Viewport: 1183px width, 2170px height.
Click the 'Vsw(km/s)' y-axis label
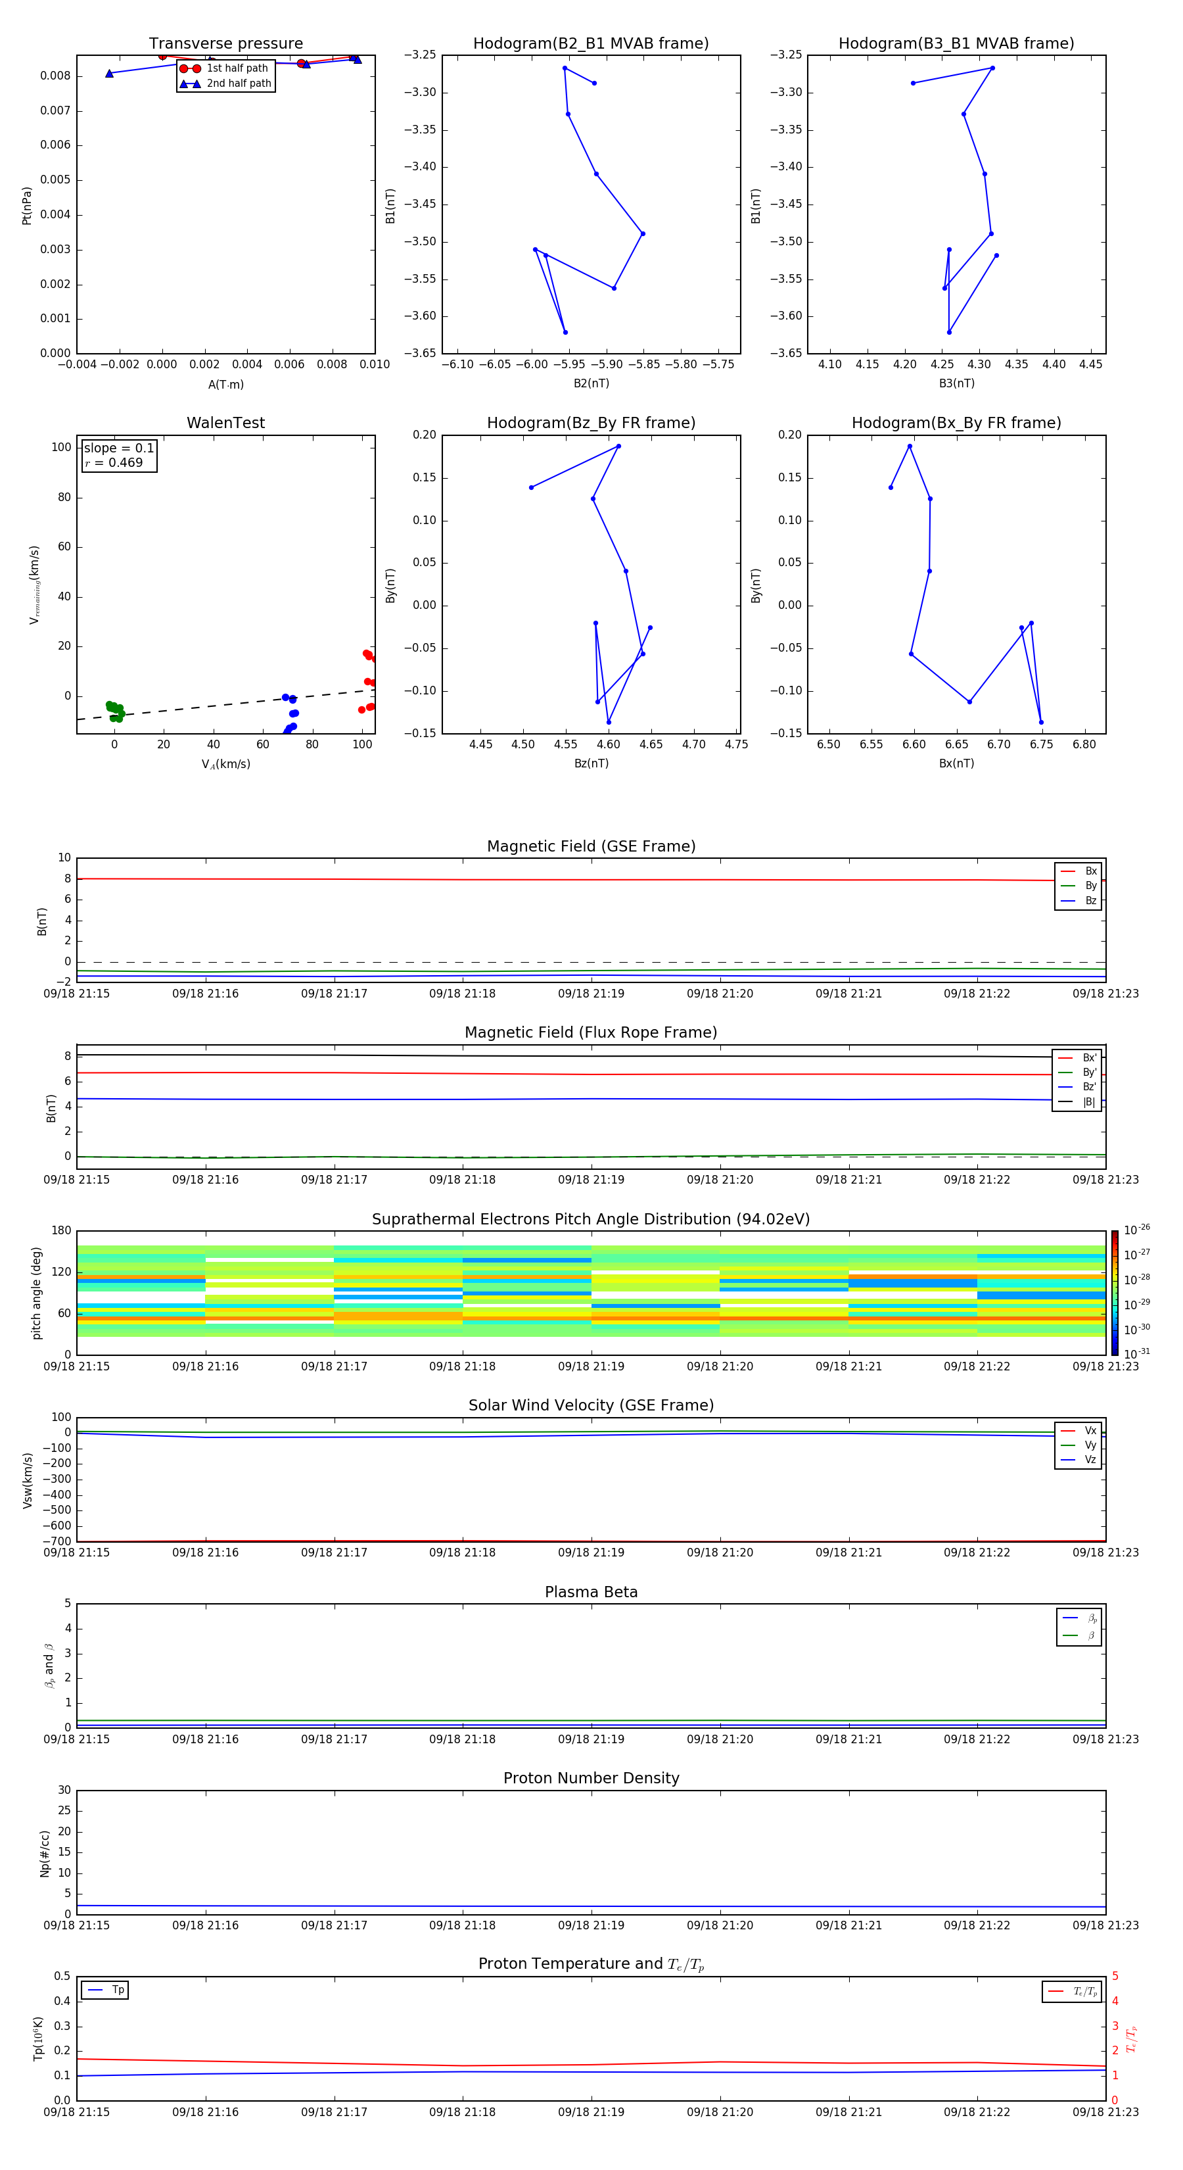pyautogui.click(x=27, y=1480)
